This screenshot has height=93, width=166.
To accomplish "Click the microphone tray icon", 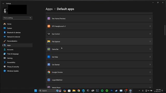I will (x=143, y=91).
